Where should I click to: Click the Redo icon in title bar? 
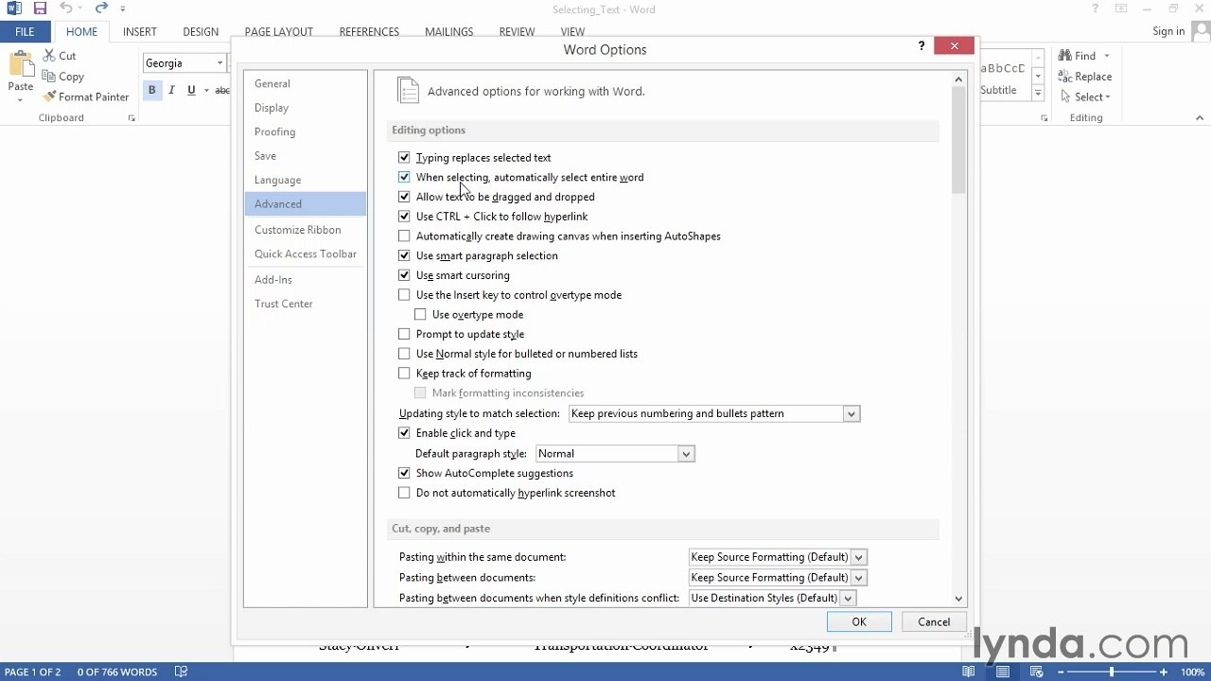point(101,9)
